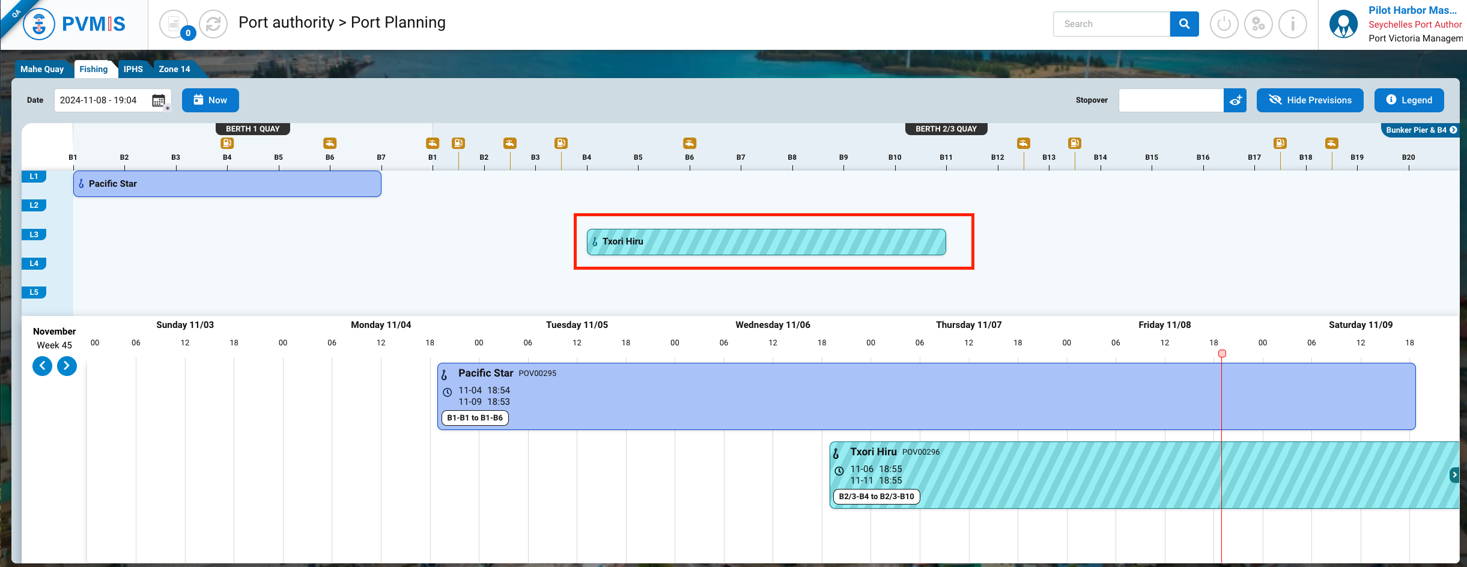Click the add stopover eye-plus icon
This screenshot has height=567, width=1467.
(1235, 100)
